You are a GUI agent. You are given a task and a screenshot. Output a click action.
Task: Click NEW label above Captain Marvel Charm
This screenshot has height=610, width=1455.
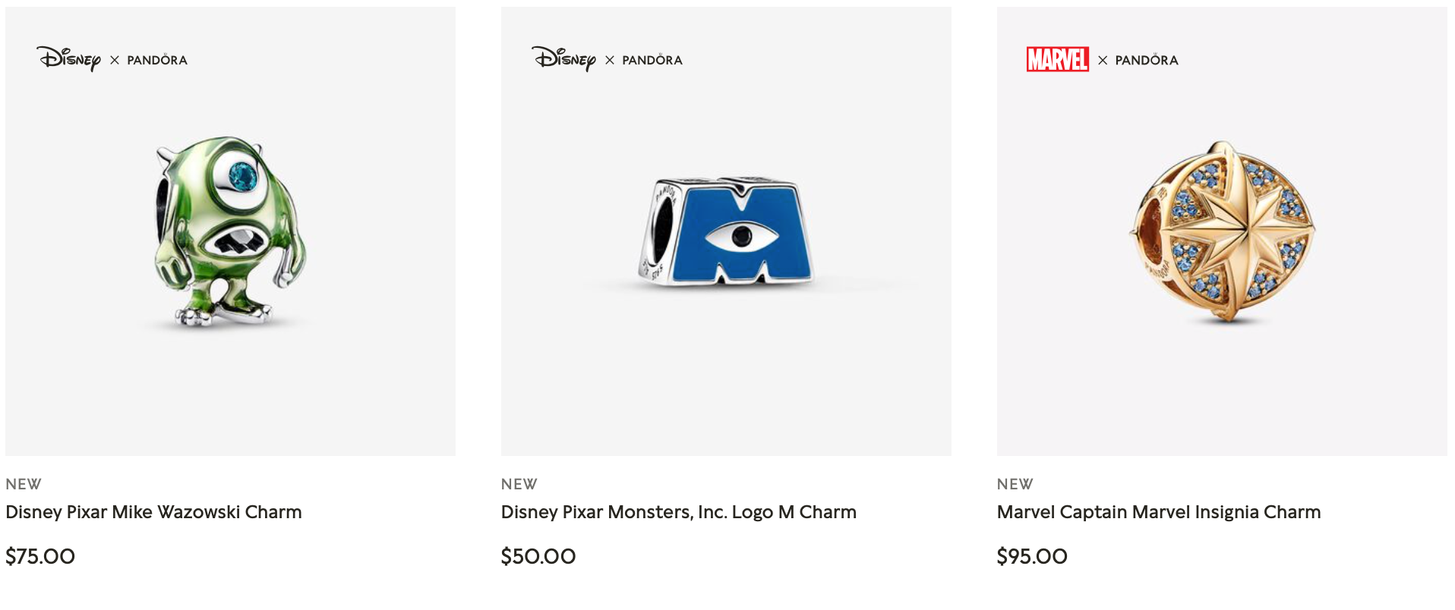click(x=1015, y=484)
